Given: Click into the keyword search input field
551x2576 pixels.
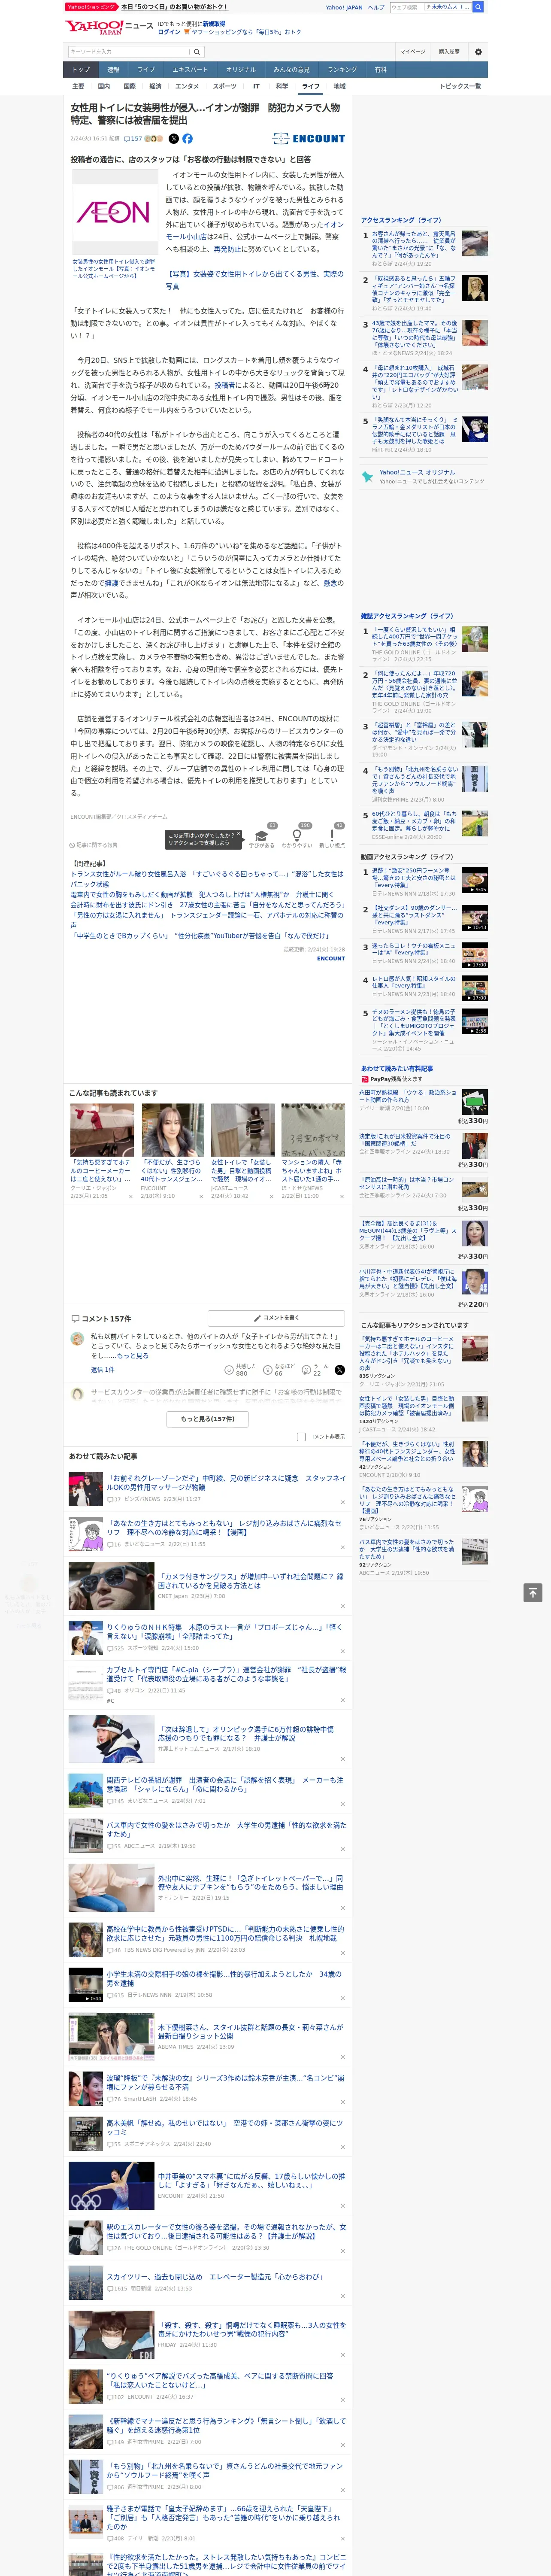Looking at the screenshot, I should pyautogui.click(x=129, y=51).
